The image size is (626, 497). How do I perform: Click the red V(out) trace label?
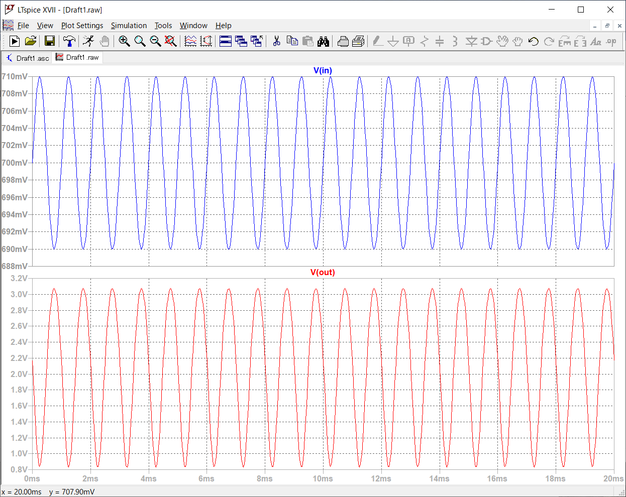tap(323, 272)
